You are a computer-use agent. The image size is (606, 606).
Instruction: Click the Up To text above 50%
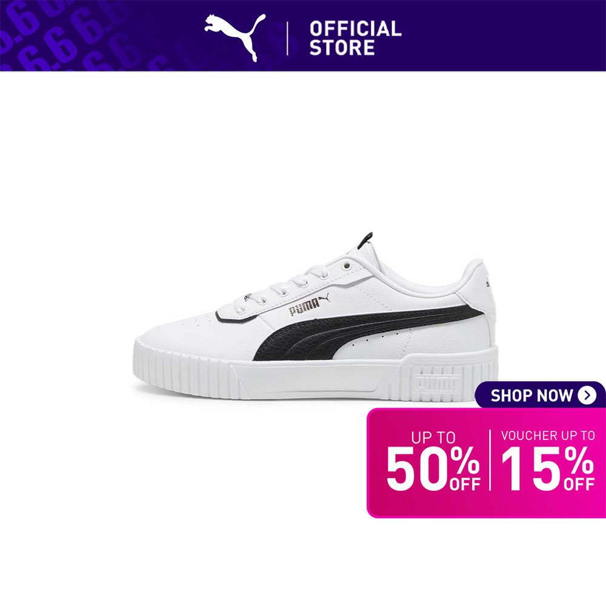[433, 437]
